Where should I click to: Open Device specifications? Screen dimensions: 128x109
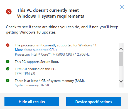pos(93,101)
